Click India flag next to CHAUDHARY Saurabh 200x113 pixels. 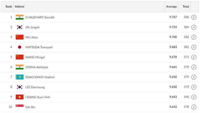19,17
